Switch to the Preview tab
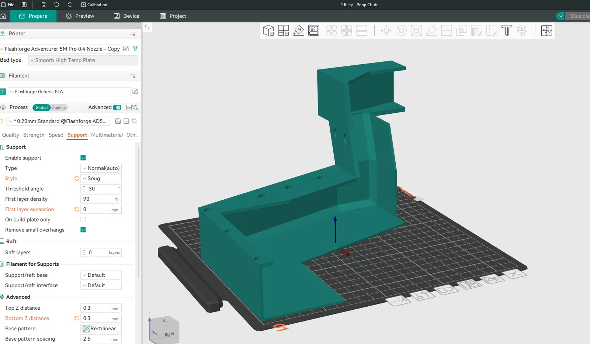Screen dimensions: 590x344 [80, 16]
